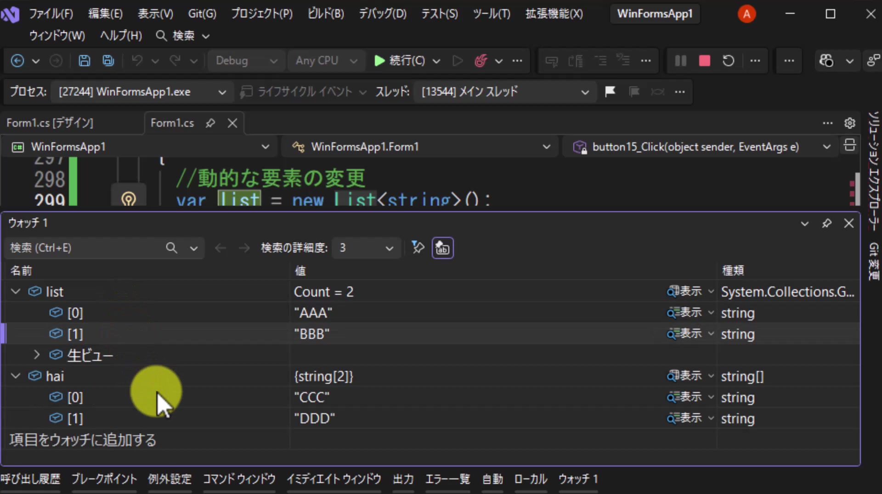Open the button15_Click member dropdown
The width and height of the screenshot is (882, 494).
tap(701, 147)
